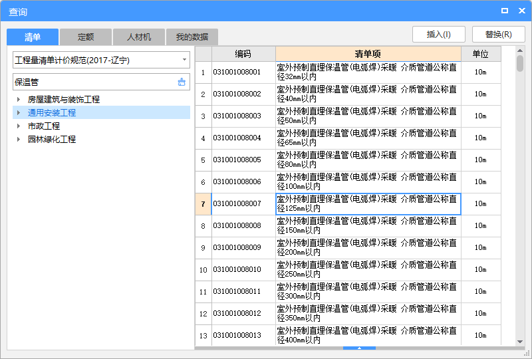The width and height of the screenshot is (532, 359).
Task: Select the 径80mm以内 item description
Action: [368, 160]
